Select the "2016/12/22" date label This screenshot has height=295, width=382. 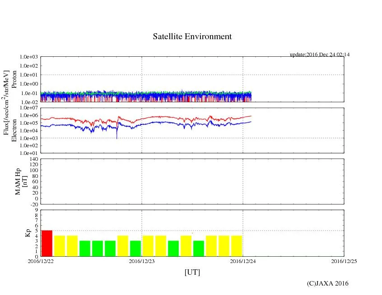[x=41, y=261]
